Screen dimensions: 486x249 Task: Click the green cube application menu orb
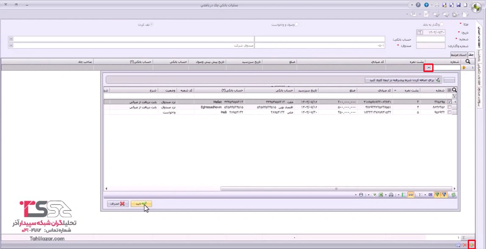click(476, 8)
